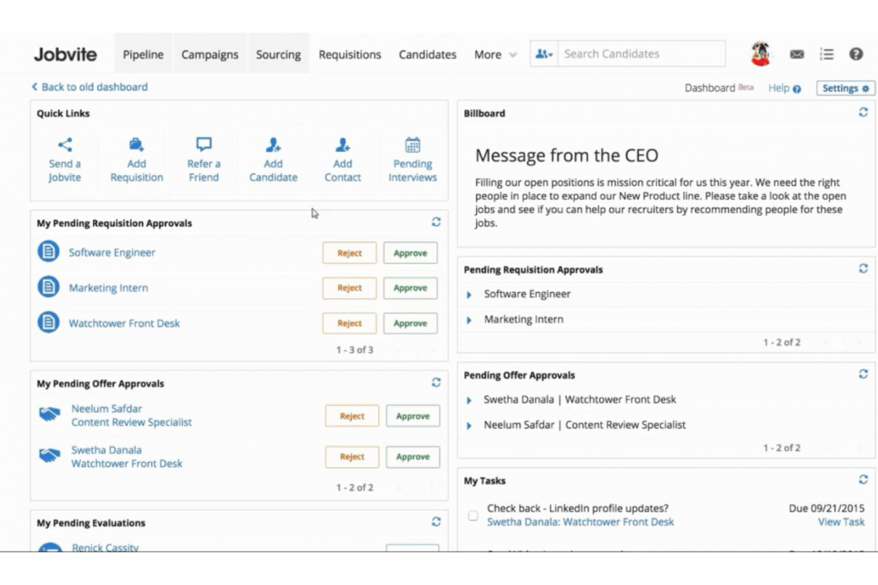Open Swetha Danala: Watchtower Front Desk task link
Image resolution: width=878 pixels, height=585 pixels.
pyautogui.click(x=580, y=522)
